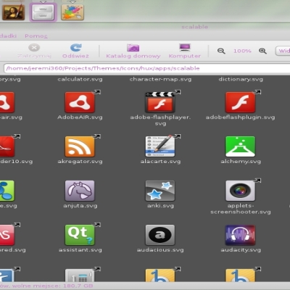Click the dictionary.svg file name
The image size is (290, 290).
(241, 79)
